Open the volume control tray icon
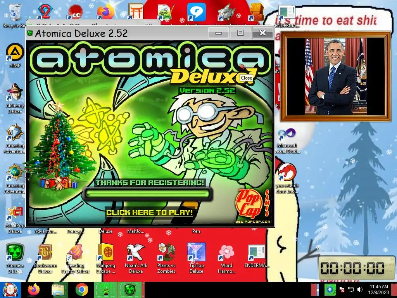 pyautogui.click(x=360, y=289)
